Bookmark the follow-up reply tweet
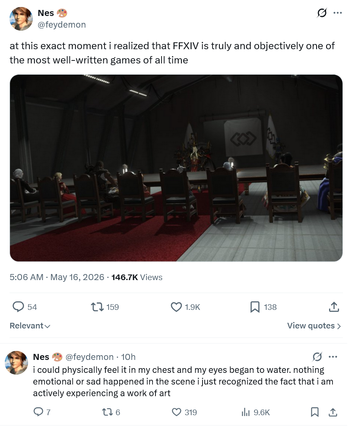Screen dimensions: 352x432 [x=314, y=412]
